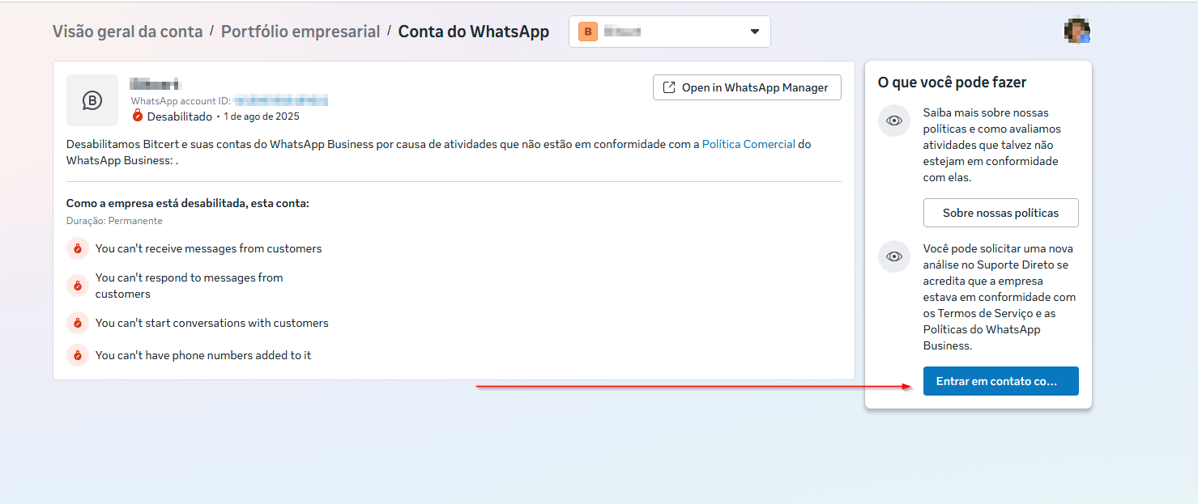Open the 'Visão geral da conta' breadcrumb
Viewport: 1198px width, 504px height.
pyautogui.click(x=128, y=32)
